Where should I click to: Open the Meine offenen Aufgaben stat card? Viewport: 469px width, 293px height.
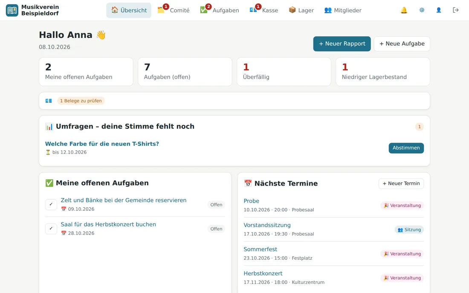click(x=86, y=72)
